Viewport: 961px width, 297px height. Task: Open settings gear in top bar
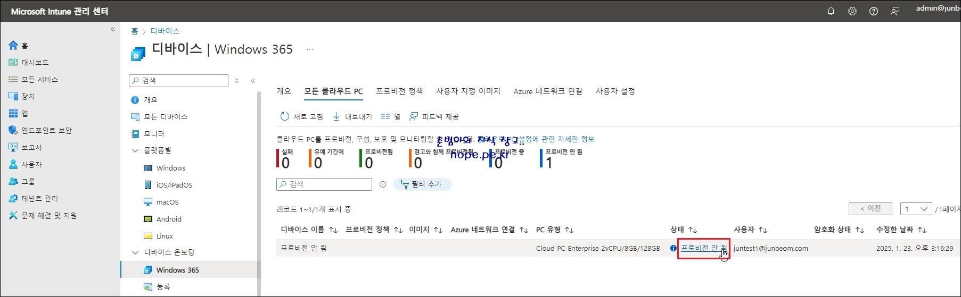[x=852, y=11]
